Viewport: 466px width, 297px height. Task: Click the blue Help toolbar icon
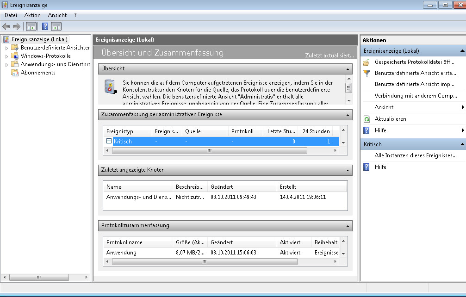pos(45,26)
